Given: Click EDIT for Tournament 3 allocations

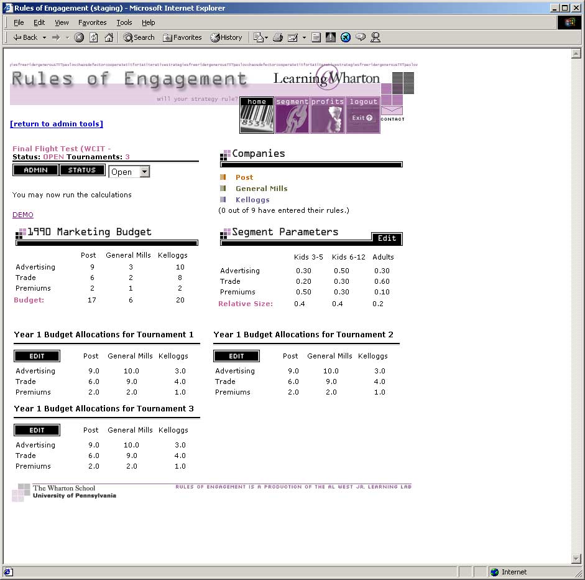Looking at the screenshot, I should pyautogui.click(x=37, y=430).
